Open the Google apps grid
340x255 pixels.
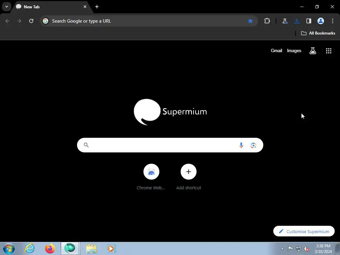(x=328, y=51)
